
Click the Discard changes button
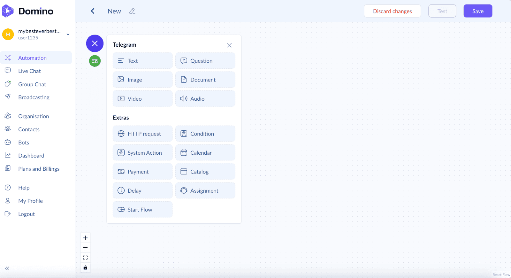pos(393,11)
